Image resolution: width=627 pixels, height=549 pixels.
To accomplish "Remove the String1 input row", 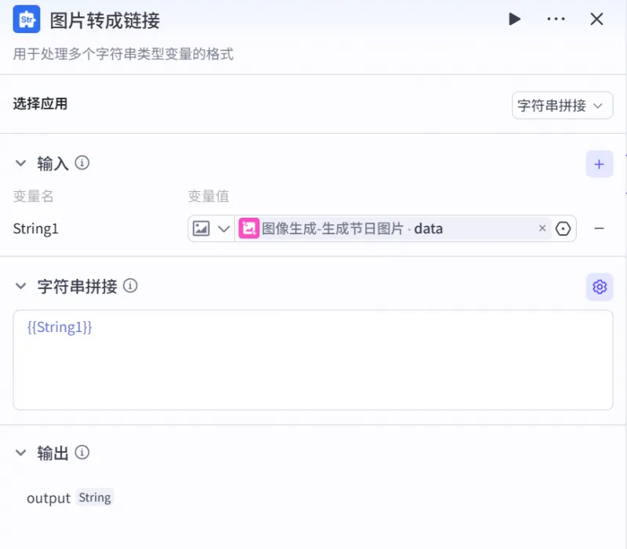I will pos(599,229).
